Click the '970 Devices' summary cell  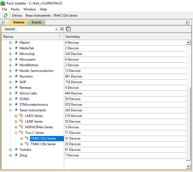pos(125,105)
